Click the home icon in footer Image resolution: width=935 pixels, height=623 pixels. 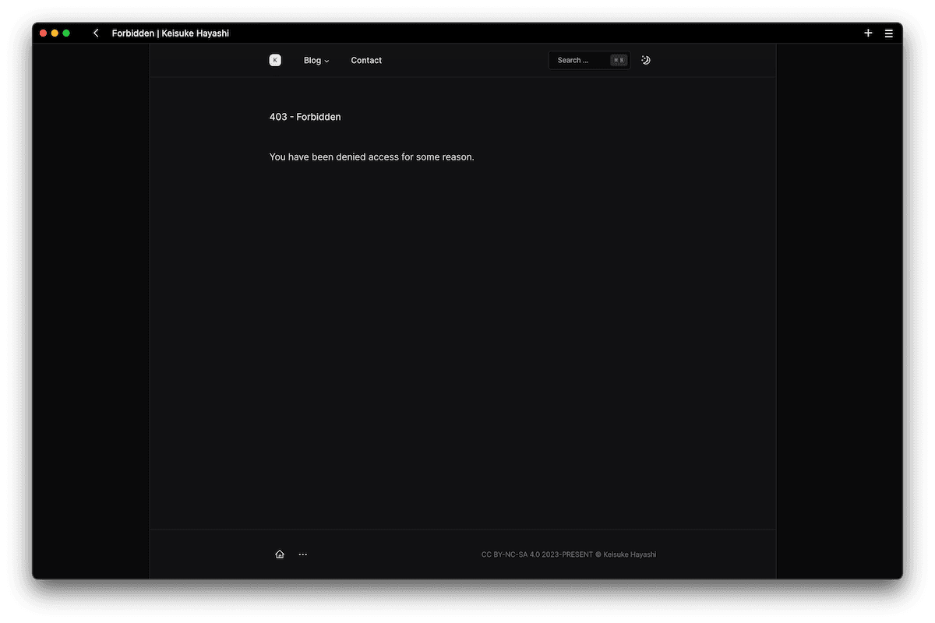point(280,554)
